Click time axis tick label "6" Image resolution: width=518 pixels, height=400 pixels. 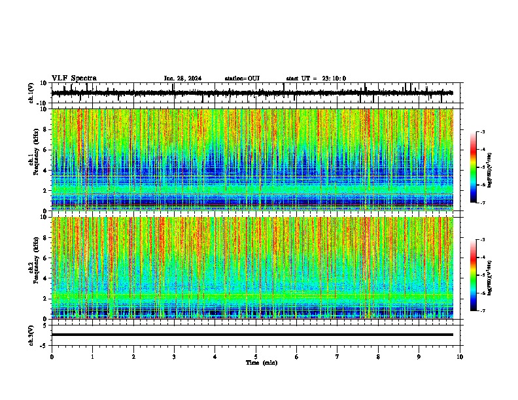point(297,357)
